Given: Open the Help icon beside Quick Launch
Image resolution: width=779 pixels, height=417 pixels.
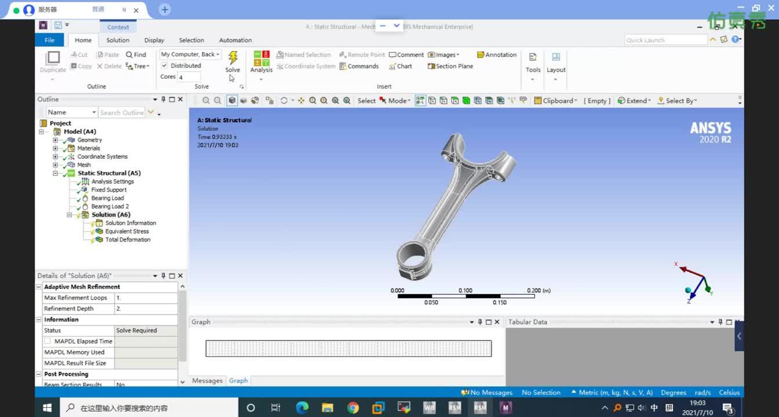Looking at the screenshot, I should click(735, 39).
